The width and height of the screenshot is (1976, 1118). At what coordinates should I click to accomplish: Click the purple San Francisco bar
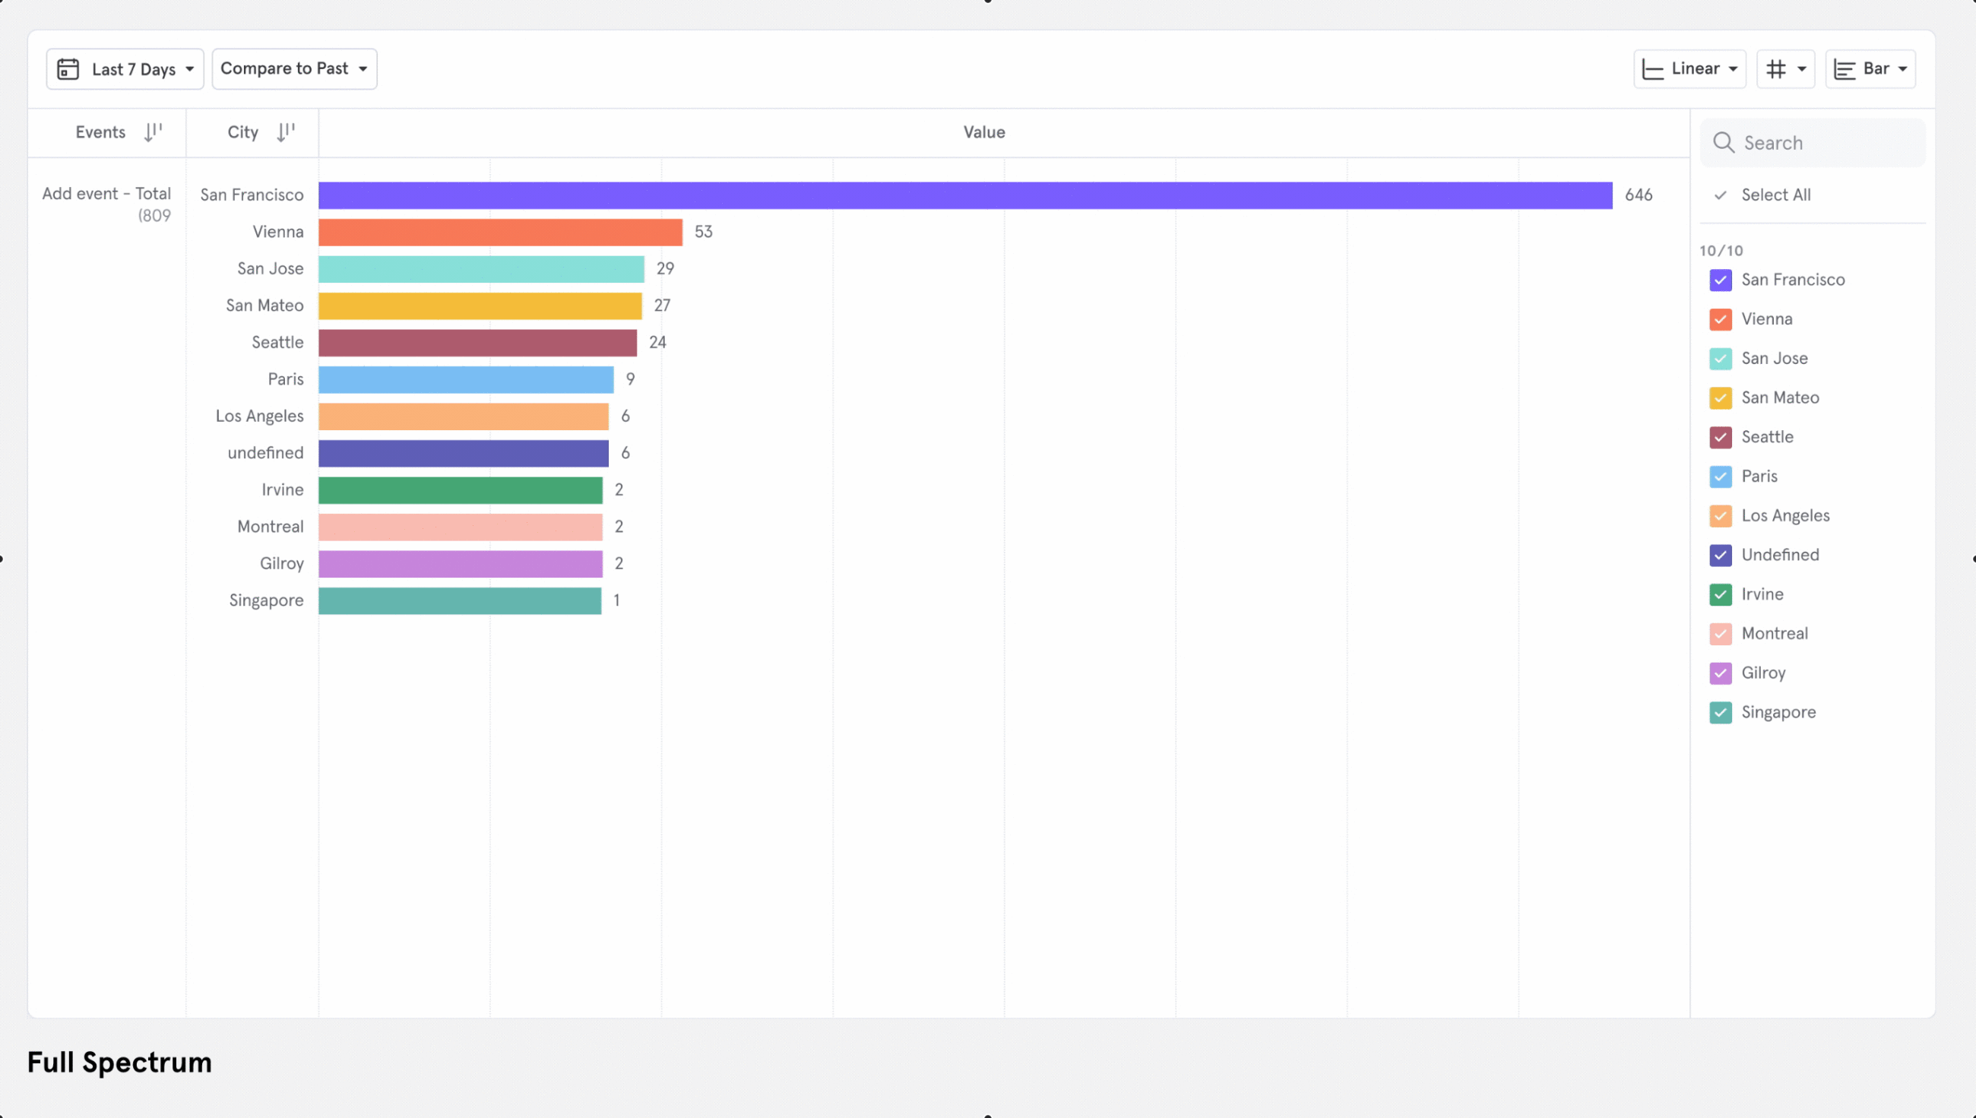(x=964, y=195)
